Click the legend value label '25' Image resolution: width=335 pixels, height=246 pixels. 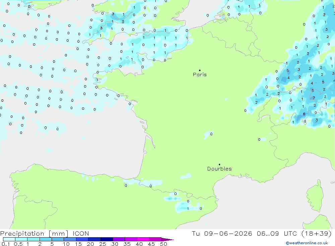tap(103, 244)
